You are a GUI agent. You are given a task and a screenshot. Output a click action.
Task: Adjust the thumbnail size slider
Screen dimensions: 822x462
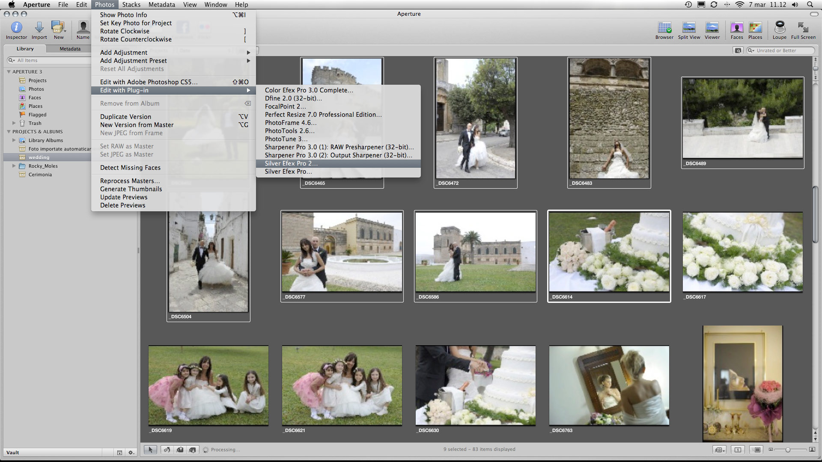(789, 450)
